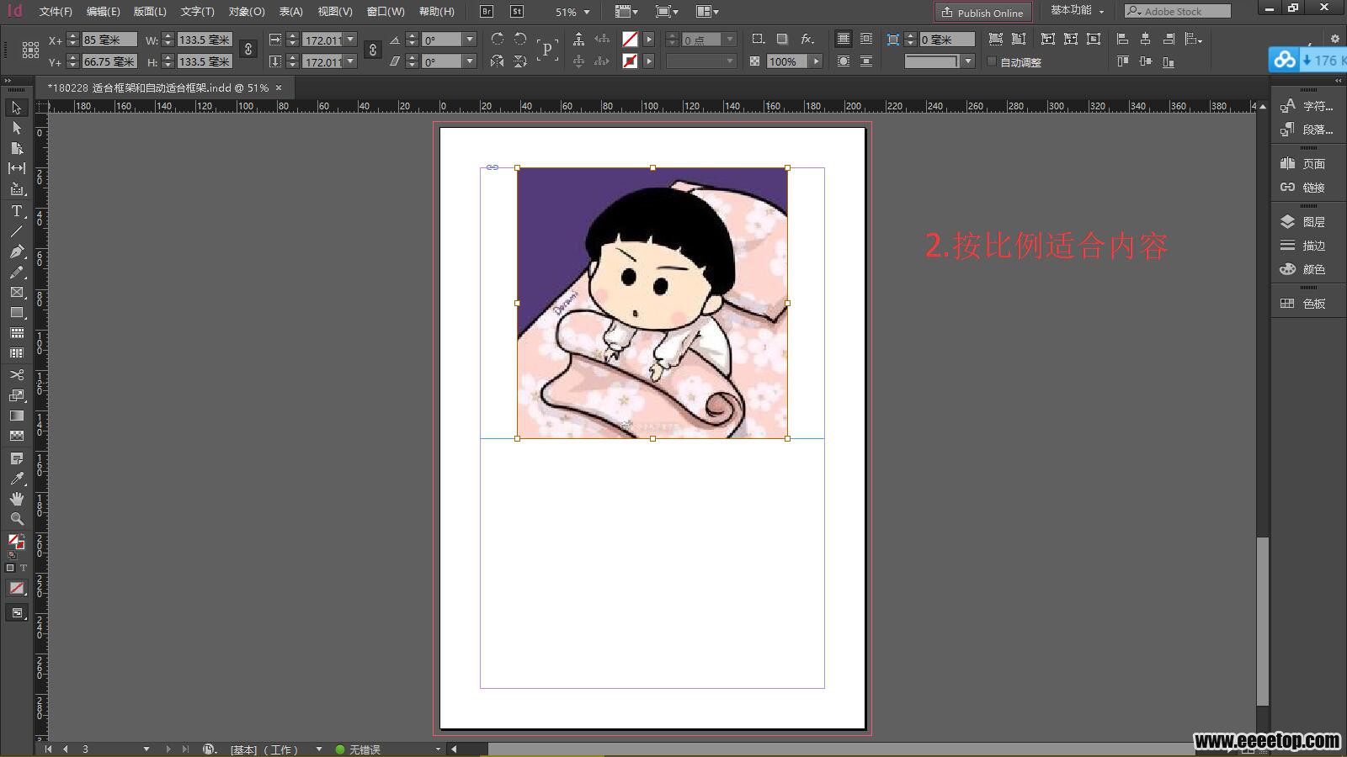1347x757 pixels.
Task: Toggle constrain proportions for scaling percentages
Action: [x=373, y=50]
